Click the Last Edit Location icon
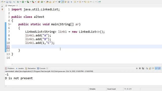The height and width of the screenshot is (91, 162). click(x=85, y=2)
